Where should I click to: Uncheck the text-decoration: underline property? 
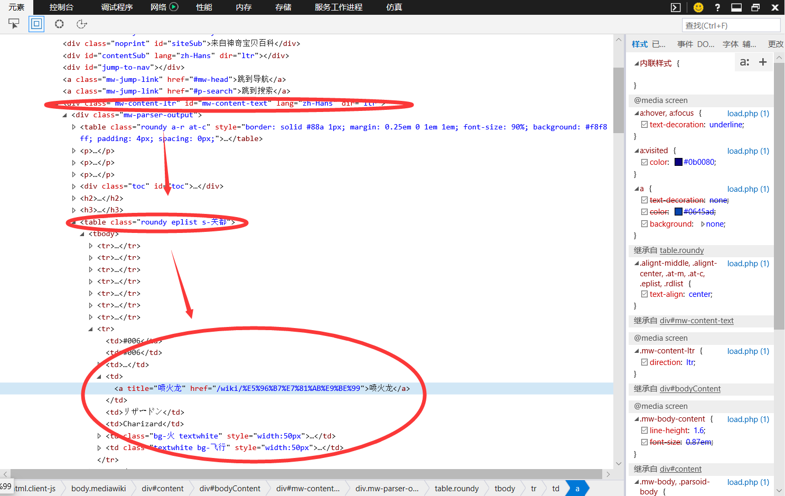click(644, 125)
